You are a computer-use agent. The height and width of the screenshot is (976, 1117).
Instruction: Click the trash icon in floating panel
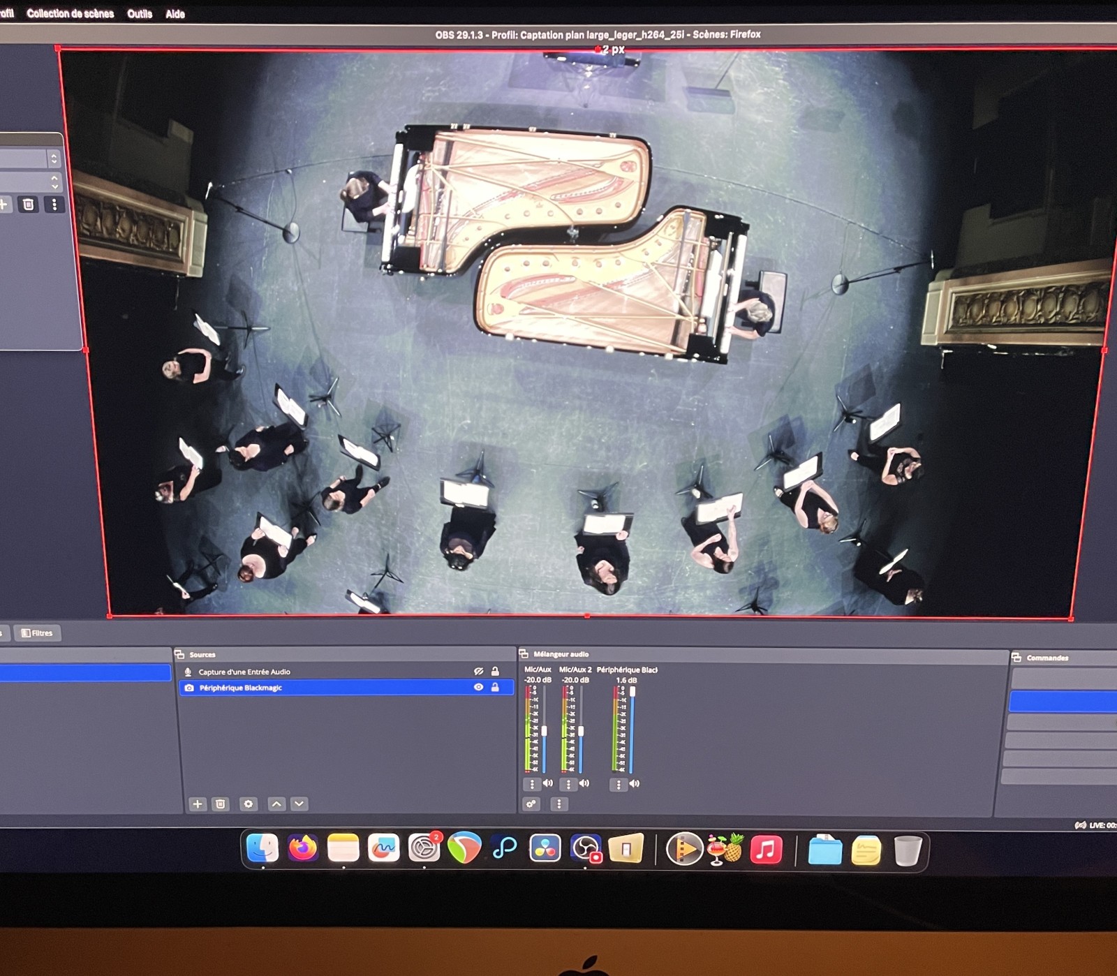pos(28,205)
